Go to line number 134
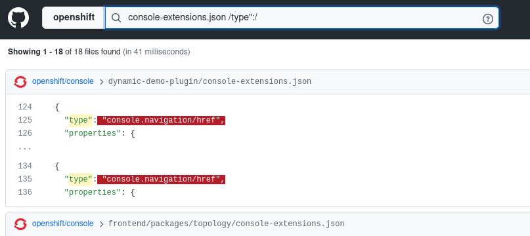 click(25, 166)
